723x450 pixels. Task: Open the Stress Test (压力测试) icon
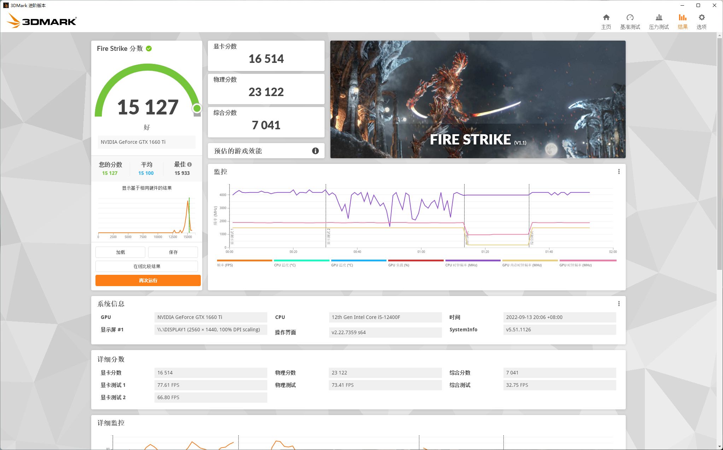pyautogui.click(x=659, y=18)
